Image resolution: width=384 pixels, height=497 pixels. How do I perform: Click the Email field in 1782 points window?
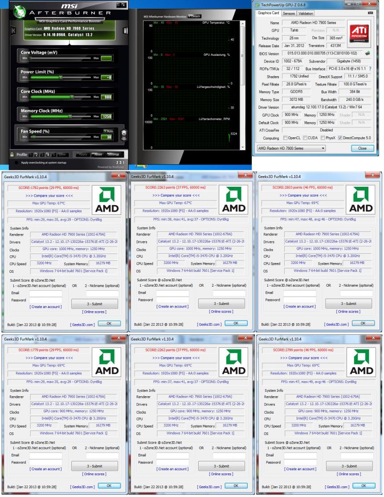pos(45,293)
